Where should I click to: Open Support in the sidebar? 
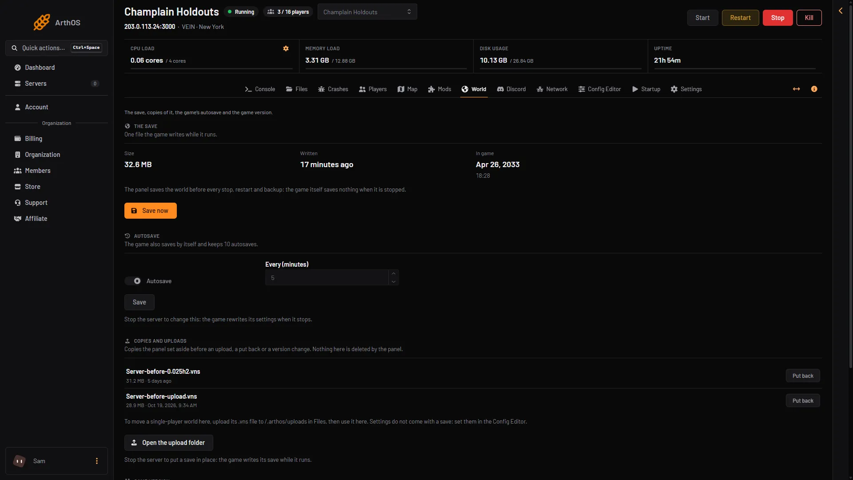coord(56,203)
